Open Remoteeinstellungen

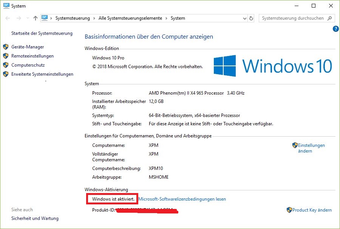coord(32,56)
